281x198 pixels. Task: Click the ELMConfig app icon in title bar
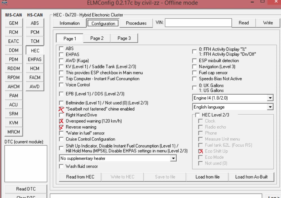3,3
